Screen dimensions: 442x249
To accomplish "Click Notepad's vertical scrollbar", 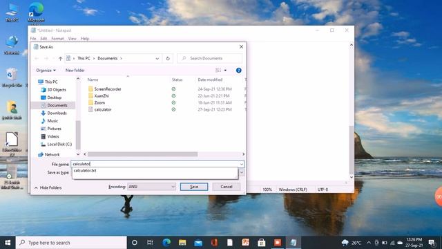I will (x=352, y=149).
